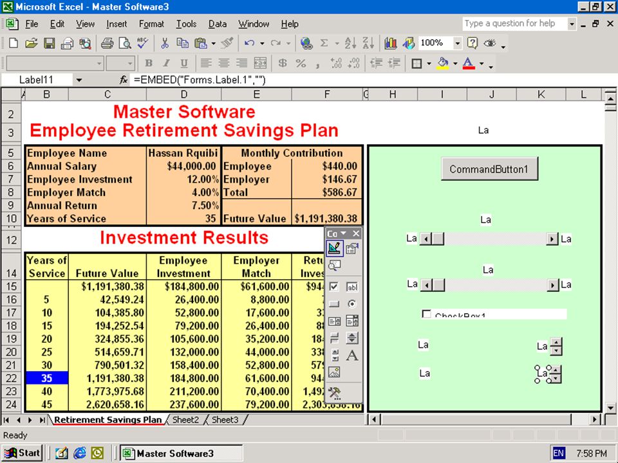Open More Controls in the Control Toolbox
This screenshot has width=618, height=463.
[334, 392]
